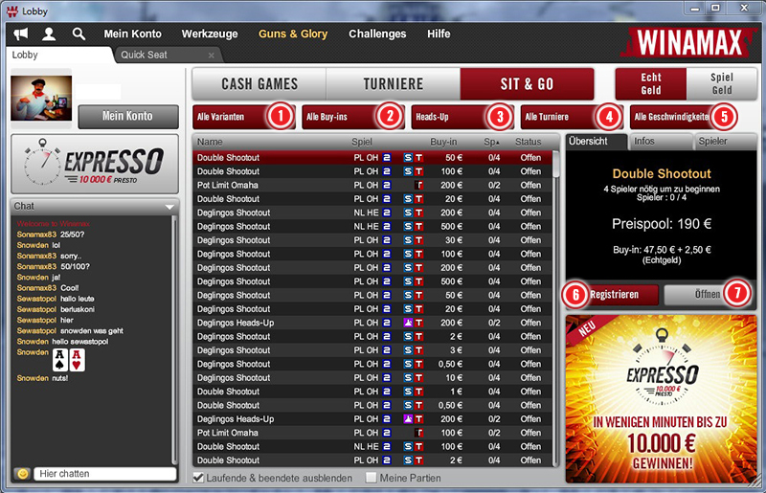Click the T icon on the NL HE 100 € Double Shootout row
The image size is (766, 493).
tap(418, 446)
